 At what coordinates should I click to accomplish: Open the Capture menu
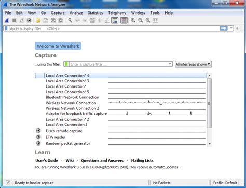(58, 13)
